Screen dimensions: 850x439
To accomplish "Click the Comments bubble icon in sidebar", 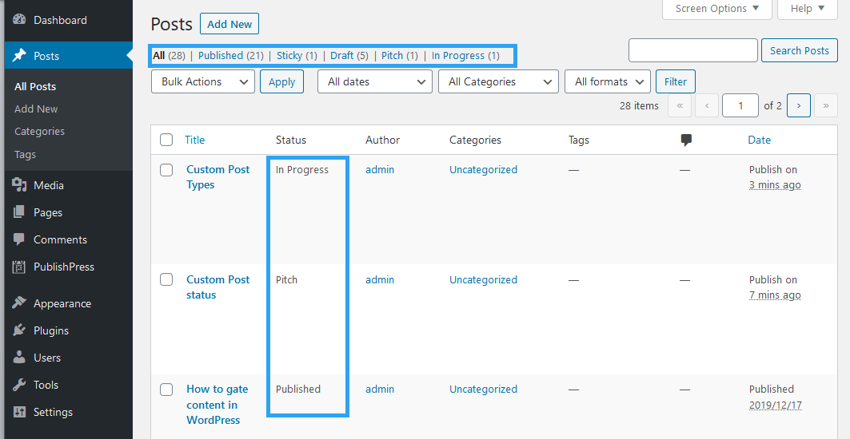I will point(19,239).
